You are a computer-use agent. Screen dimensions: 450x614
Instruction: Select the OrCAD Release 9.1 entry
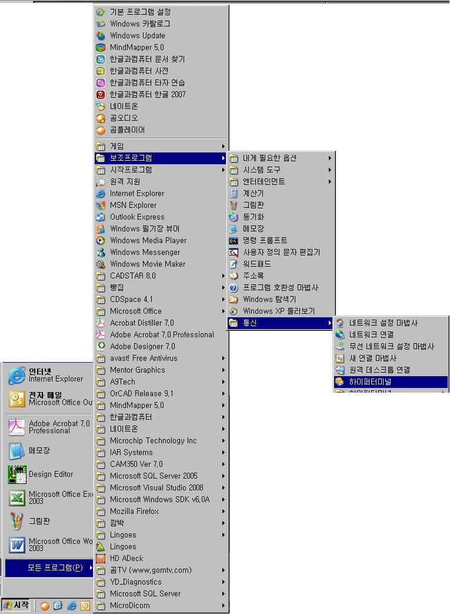pos(161,394)
